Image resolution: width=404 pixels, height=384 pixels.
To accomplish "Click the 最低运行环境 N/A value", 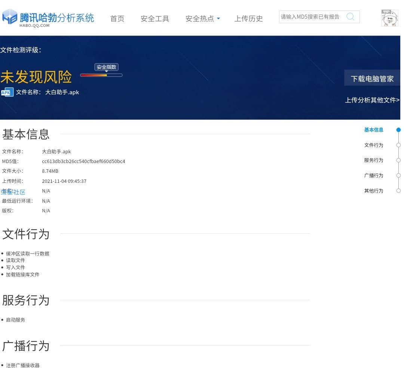I will point(46,201).
